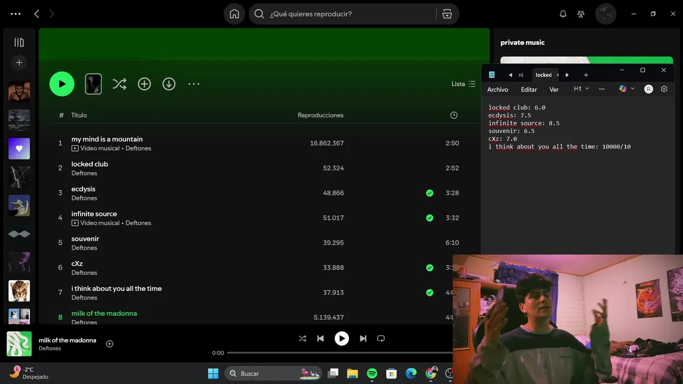Open now playing album art thumbnail
683x384 pixels.
19,344
